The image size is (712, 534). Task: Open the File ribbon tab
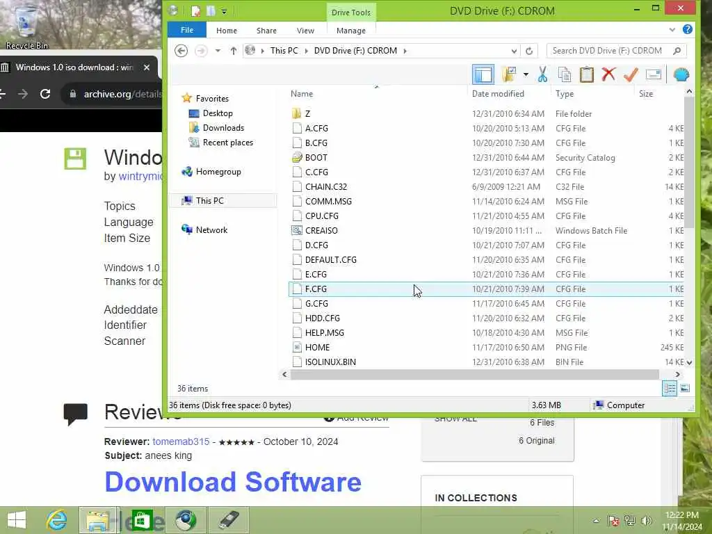click(187, 30)
